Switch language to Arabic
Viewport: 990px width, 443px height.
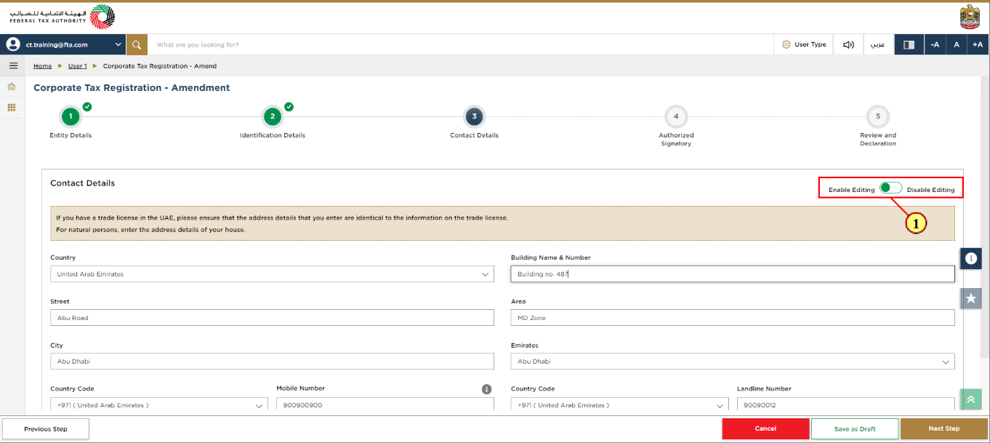click(x=878, y=44)
